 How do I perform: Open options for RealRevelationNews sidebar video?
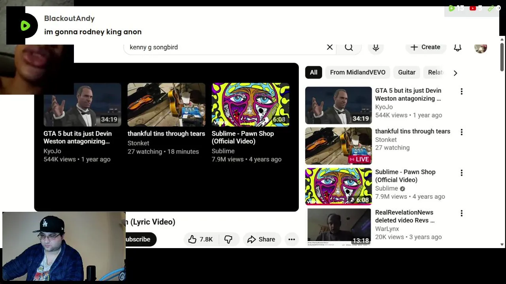(461, 213)
